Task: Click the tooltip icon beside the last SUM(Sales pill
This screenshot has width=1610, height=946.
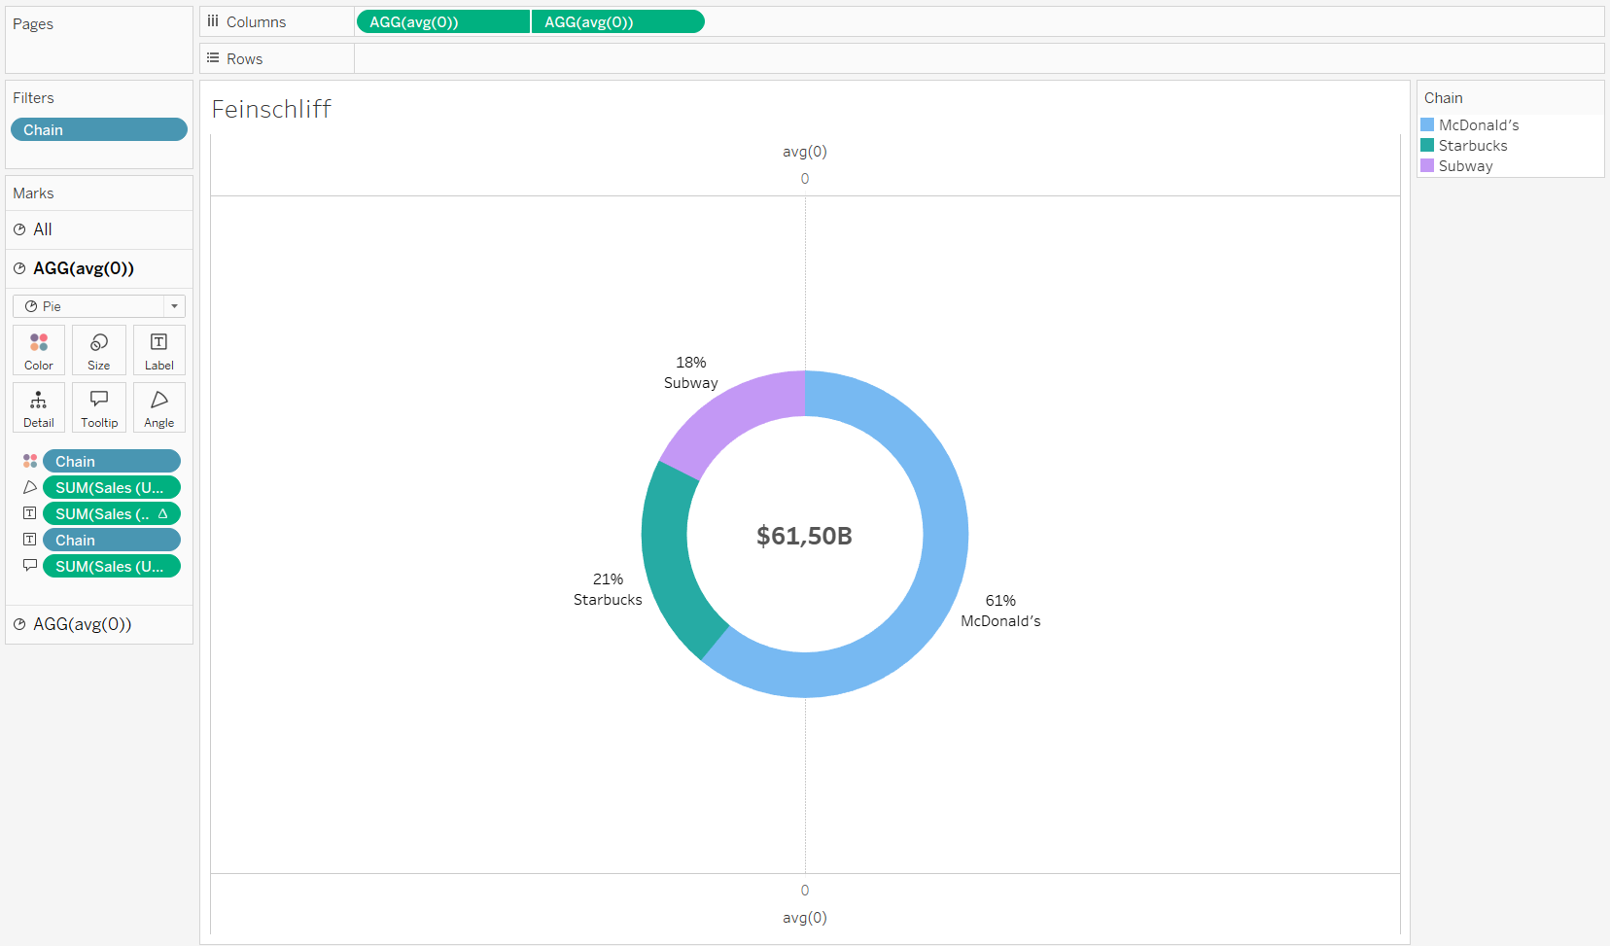Action: (x=30, y=565)
